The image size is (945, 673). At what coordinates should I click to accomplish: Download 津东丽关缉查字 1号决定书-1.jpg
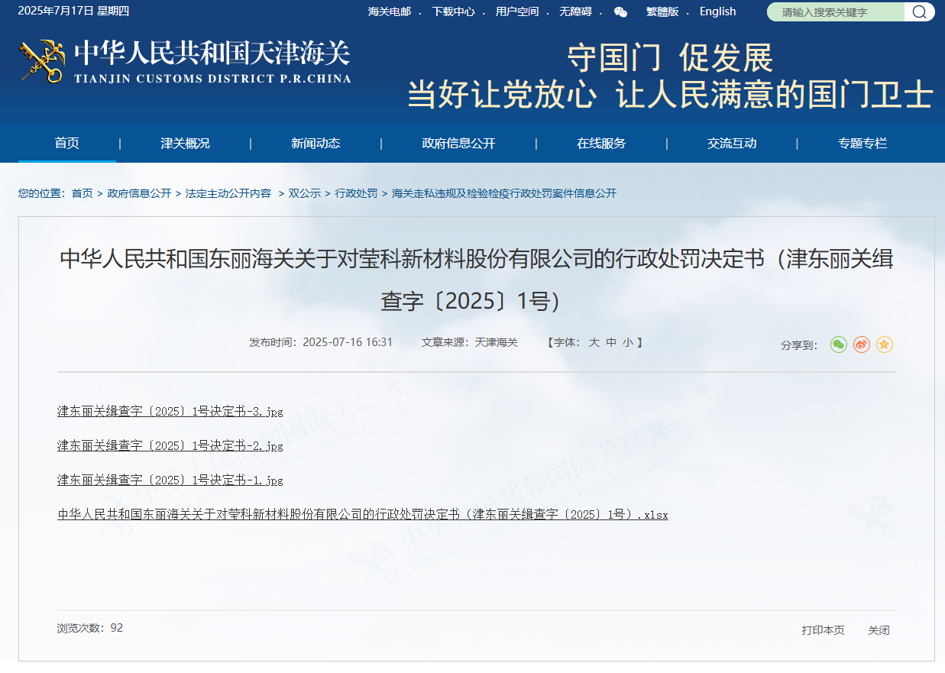click(170, 480)
